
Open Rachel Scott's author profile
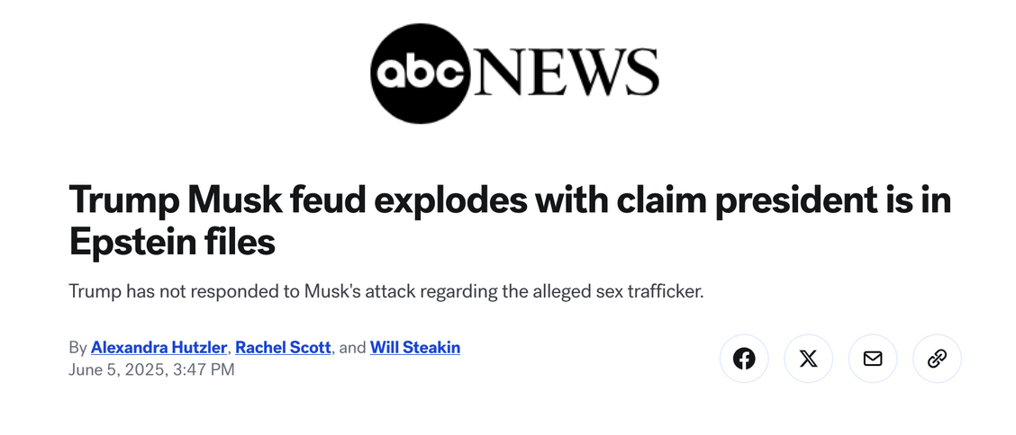pos(283,347)
